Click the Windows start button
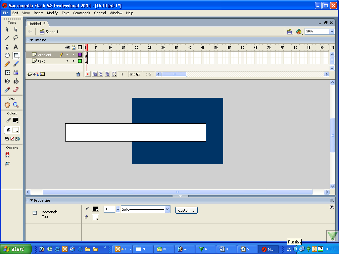This screenshot has height=254, width=339. pos(16,249)
